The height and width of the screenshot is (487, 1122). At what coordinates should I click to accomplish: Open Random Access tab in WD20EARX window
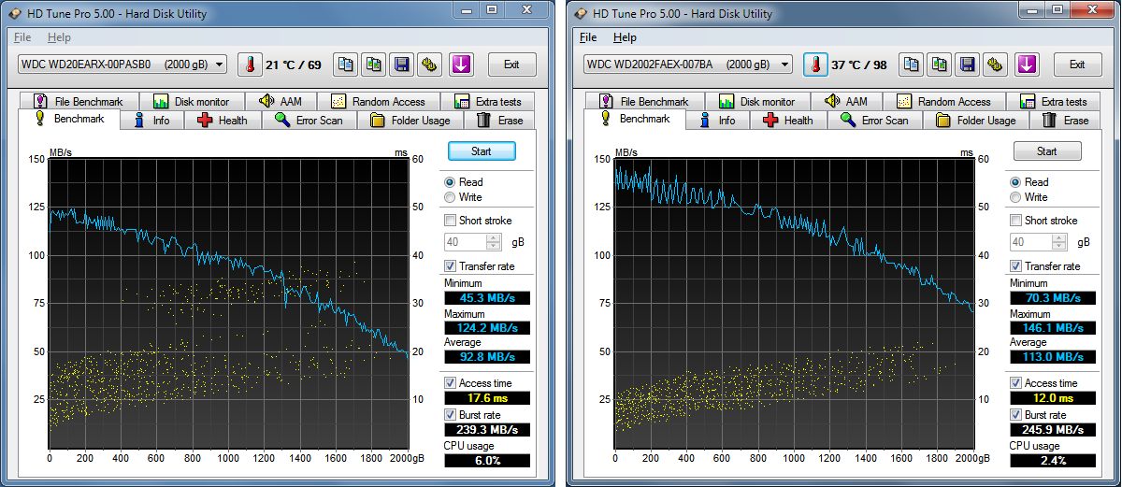coord(379,101)
